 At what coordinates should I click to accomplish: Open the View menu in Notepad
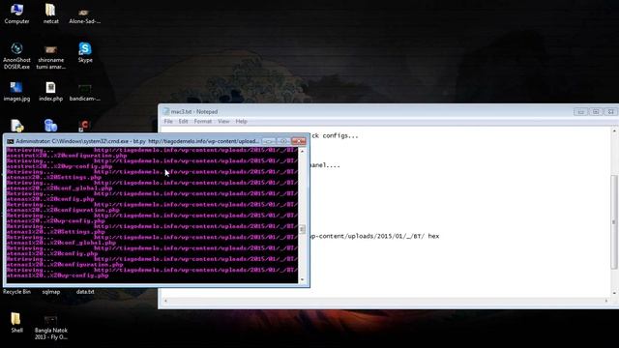coord(223,122)
